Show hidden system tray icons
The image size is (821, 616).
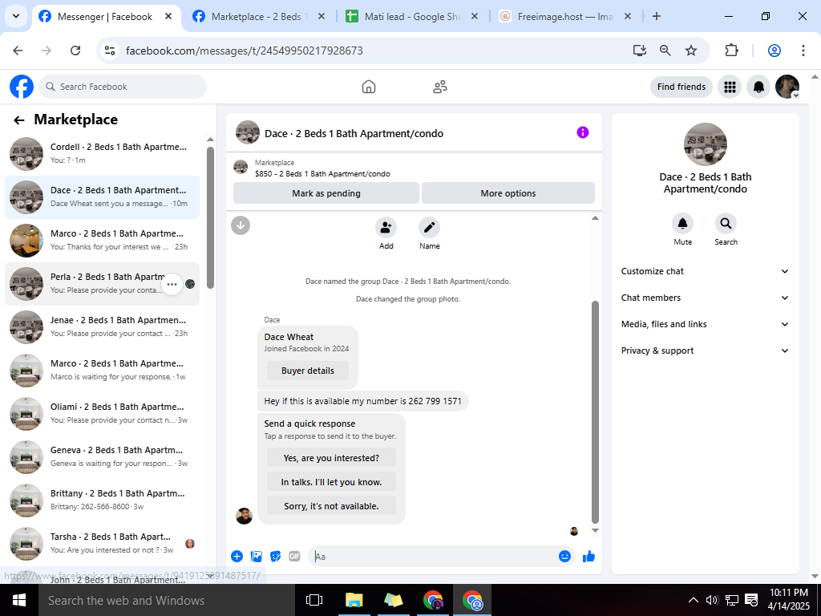693,600
